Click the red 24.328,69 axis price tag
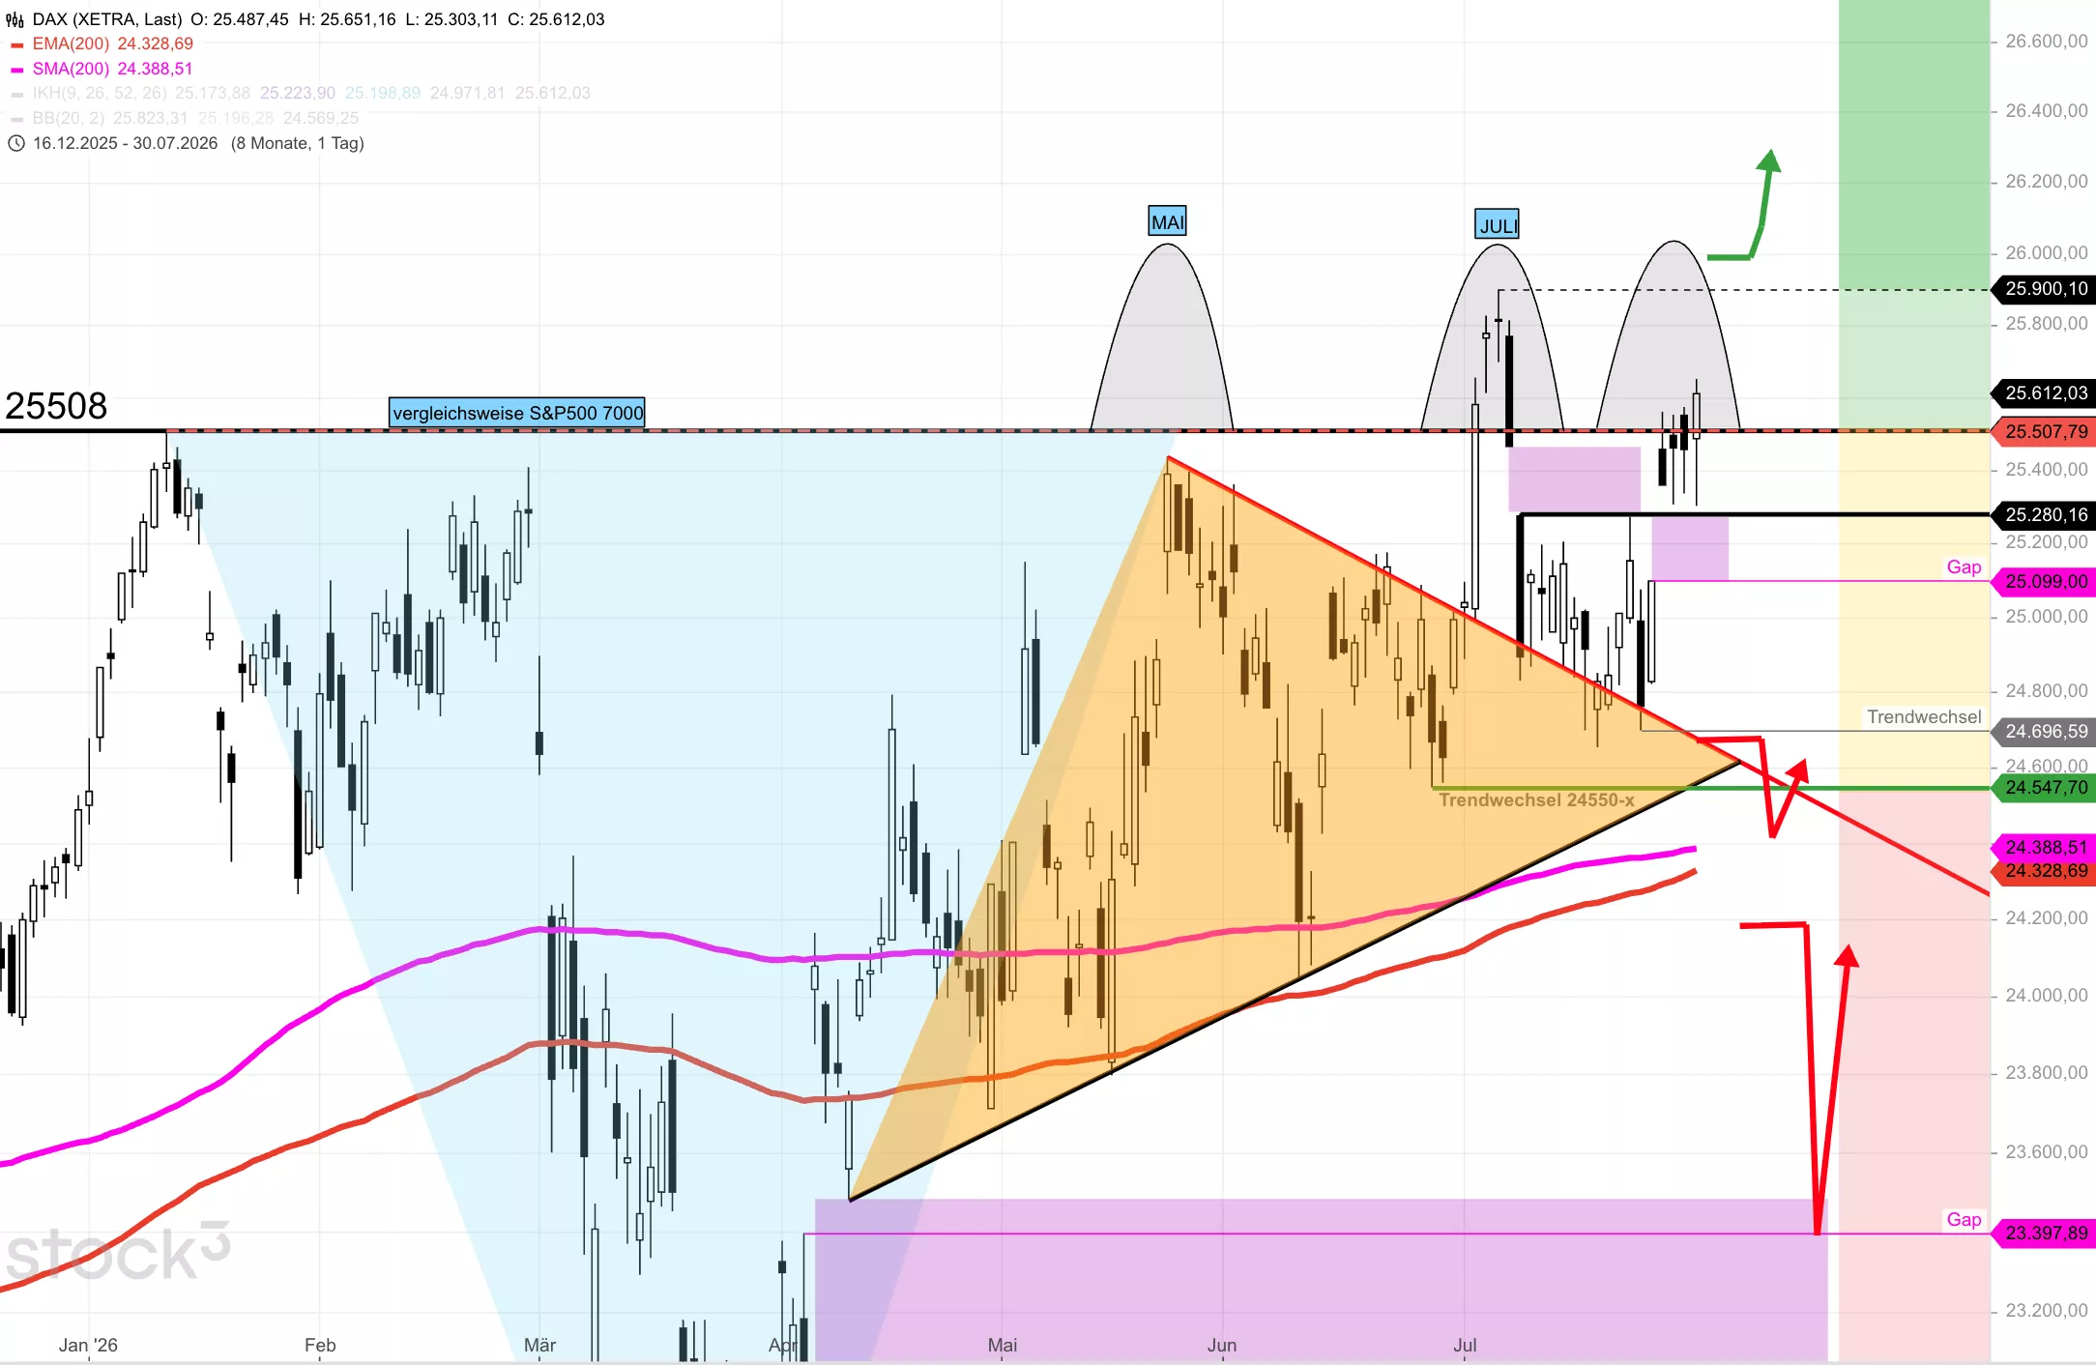Image resolution: width=2096 pixels, height=1365 pixels. [x=2044, y=871]
